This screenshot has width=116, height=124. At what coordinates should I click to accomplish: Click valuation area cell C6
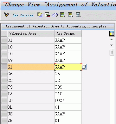tap(31, 74)
